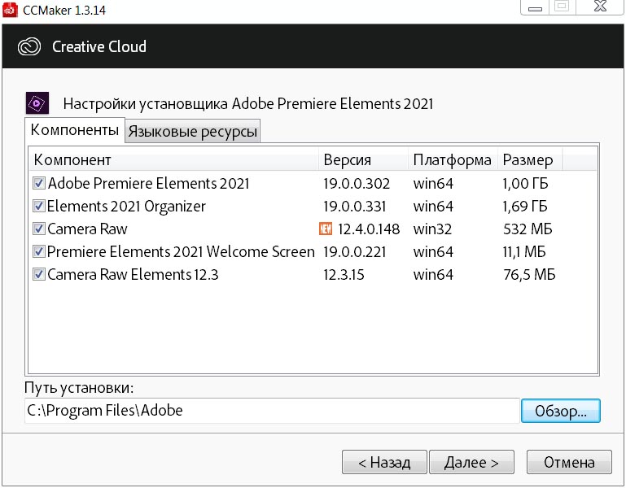Select the Компоненты tab
This screenshot has width=626, height=488.
click(75, 130)
